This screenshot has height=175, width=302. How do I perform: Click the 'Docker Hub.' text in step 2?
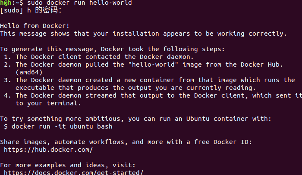pos(262,64)
